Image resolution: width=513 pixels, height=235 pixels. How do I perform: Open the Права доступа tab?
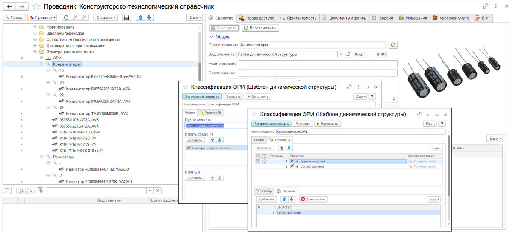(x=256, y=18)
